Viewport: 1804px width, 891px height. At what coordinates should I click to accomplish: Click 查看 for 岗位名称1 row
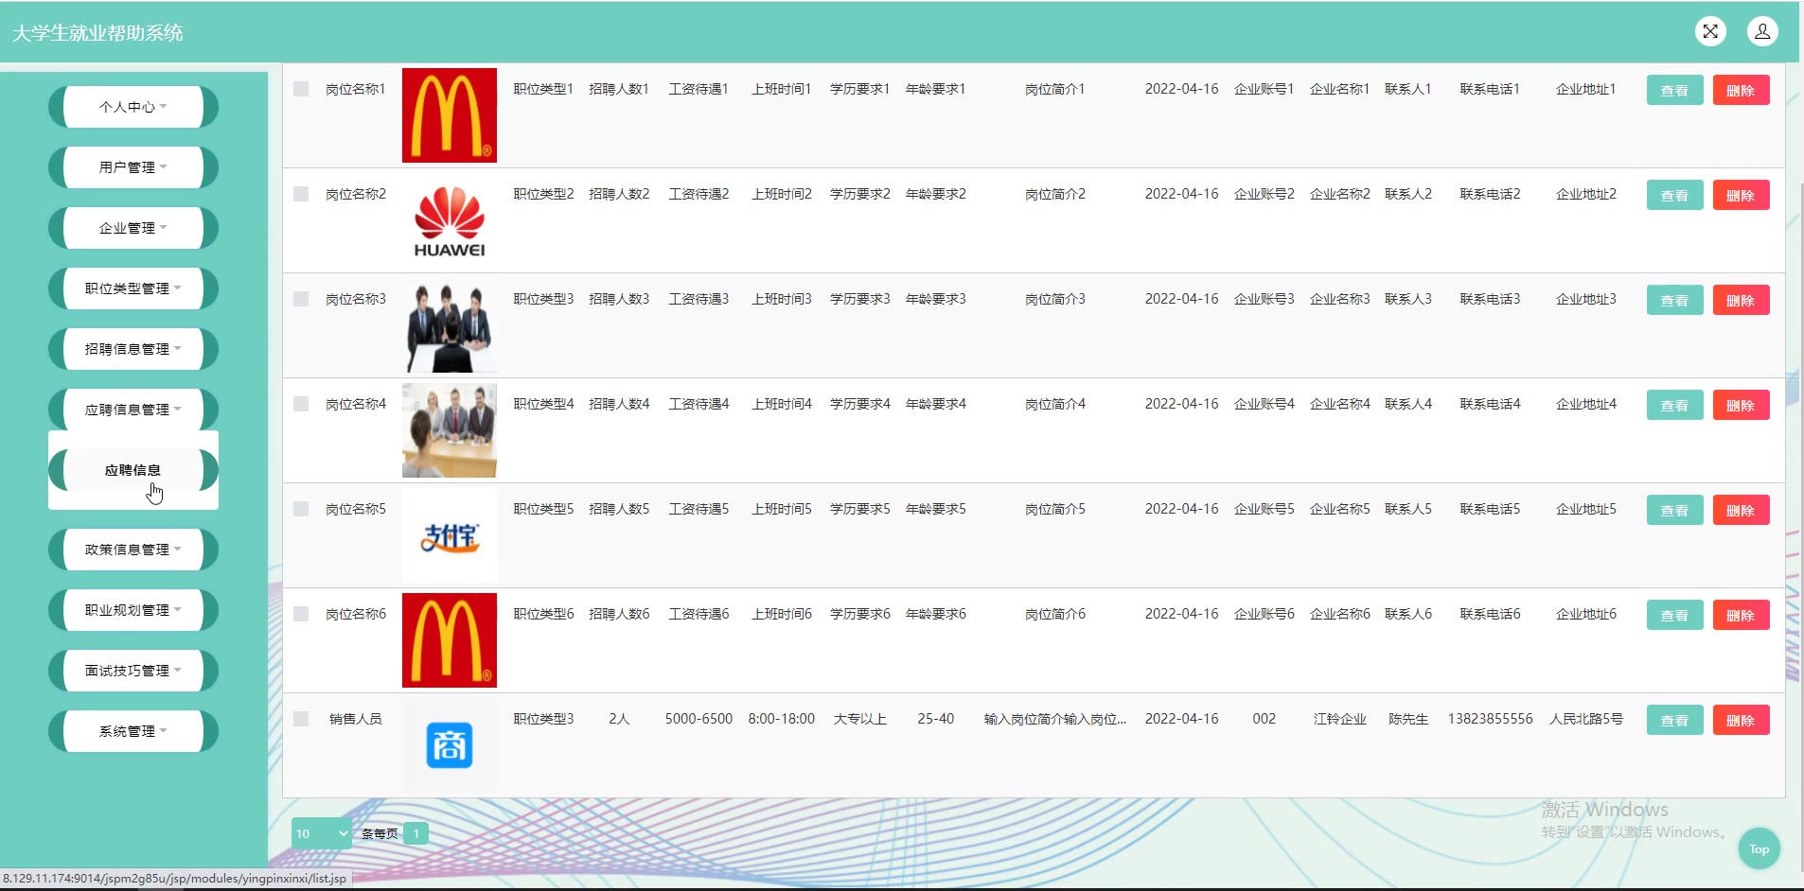(1674, 90)
